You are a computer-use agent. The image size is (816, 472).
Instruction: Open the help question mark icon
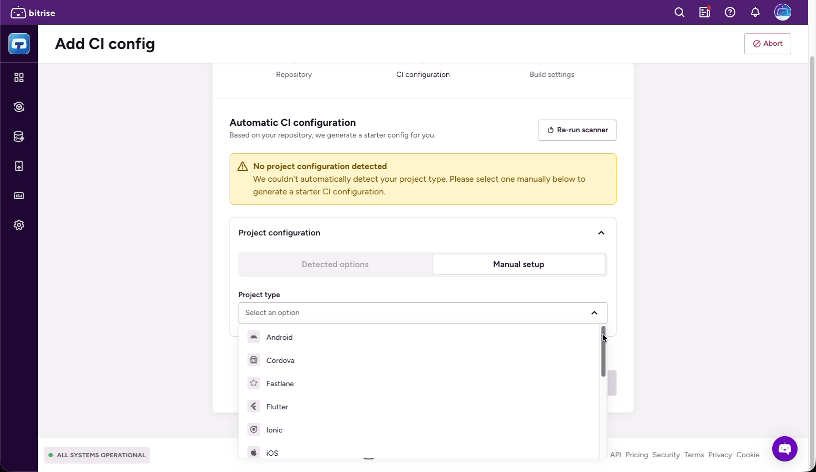pyautogui.click(x=730, y=12)
